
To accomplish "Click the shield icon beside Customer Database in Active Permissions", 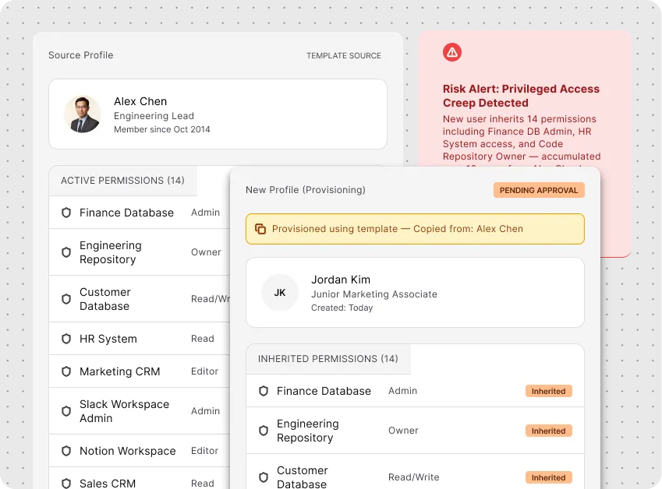I will (66, 299).
